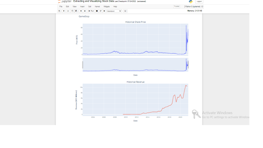Click the revenue line peak near 10k

click(186, 86)
